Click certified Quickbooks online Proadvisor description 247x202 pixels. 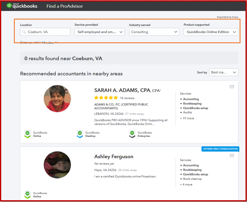(125, 177)
